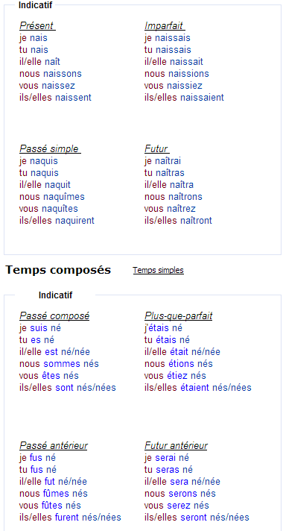Open the Temps simples link
283x531 pixels.
coord(158,270)
